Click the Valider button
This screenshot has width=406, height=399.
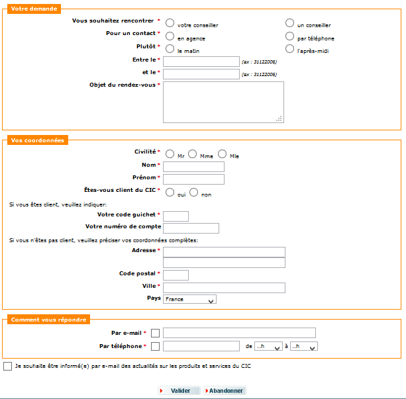coord(179,390)
